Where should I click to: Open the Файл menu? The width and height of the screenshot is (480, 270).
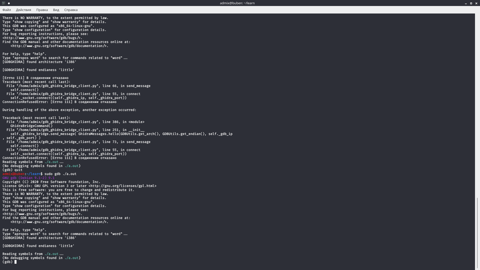pyautogui.click(x=6, y=10)
